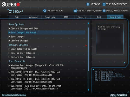Screen dimensions: 130x97
Task: Click scrollbar up arrow
Action: point(88,23)
